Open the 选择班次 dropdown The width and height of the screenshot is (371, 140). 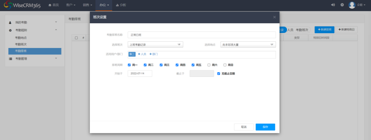click(x=155, y=45)
